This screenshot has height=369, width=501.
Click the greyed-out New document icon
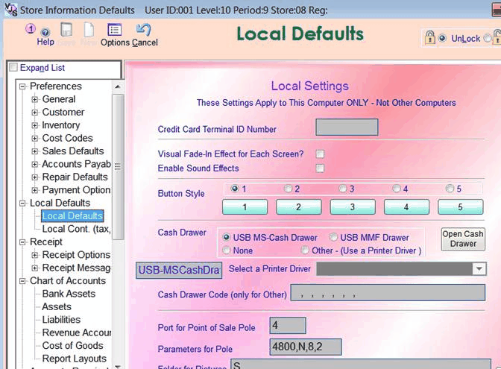pyautogui.click(x=89, y=30)
